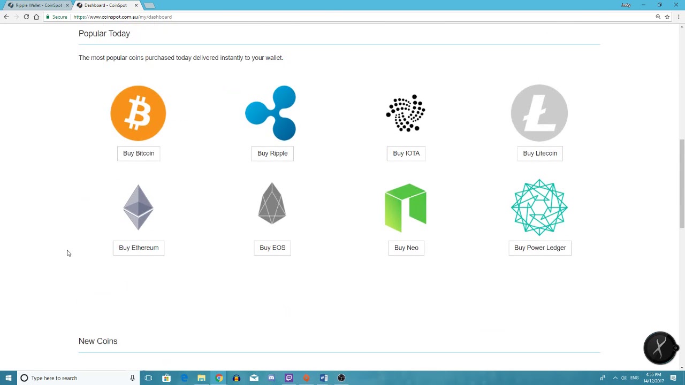This screenshot has width=685, height=385.
Task: Open the zoom magnifier in address bar
Action: (658, 17)
